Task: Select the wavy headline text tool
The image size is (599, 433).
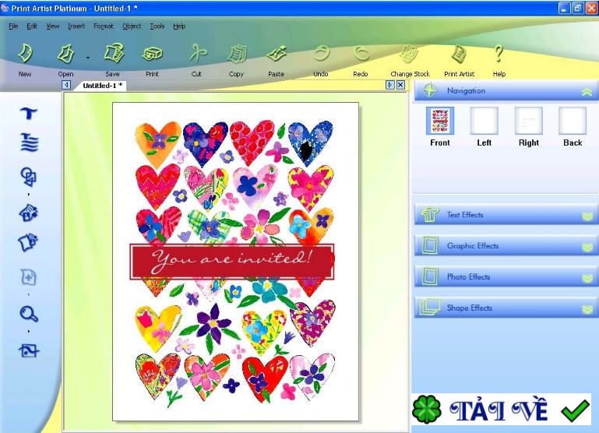Action: [29, 143]
